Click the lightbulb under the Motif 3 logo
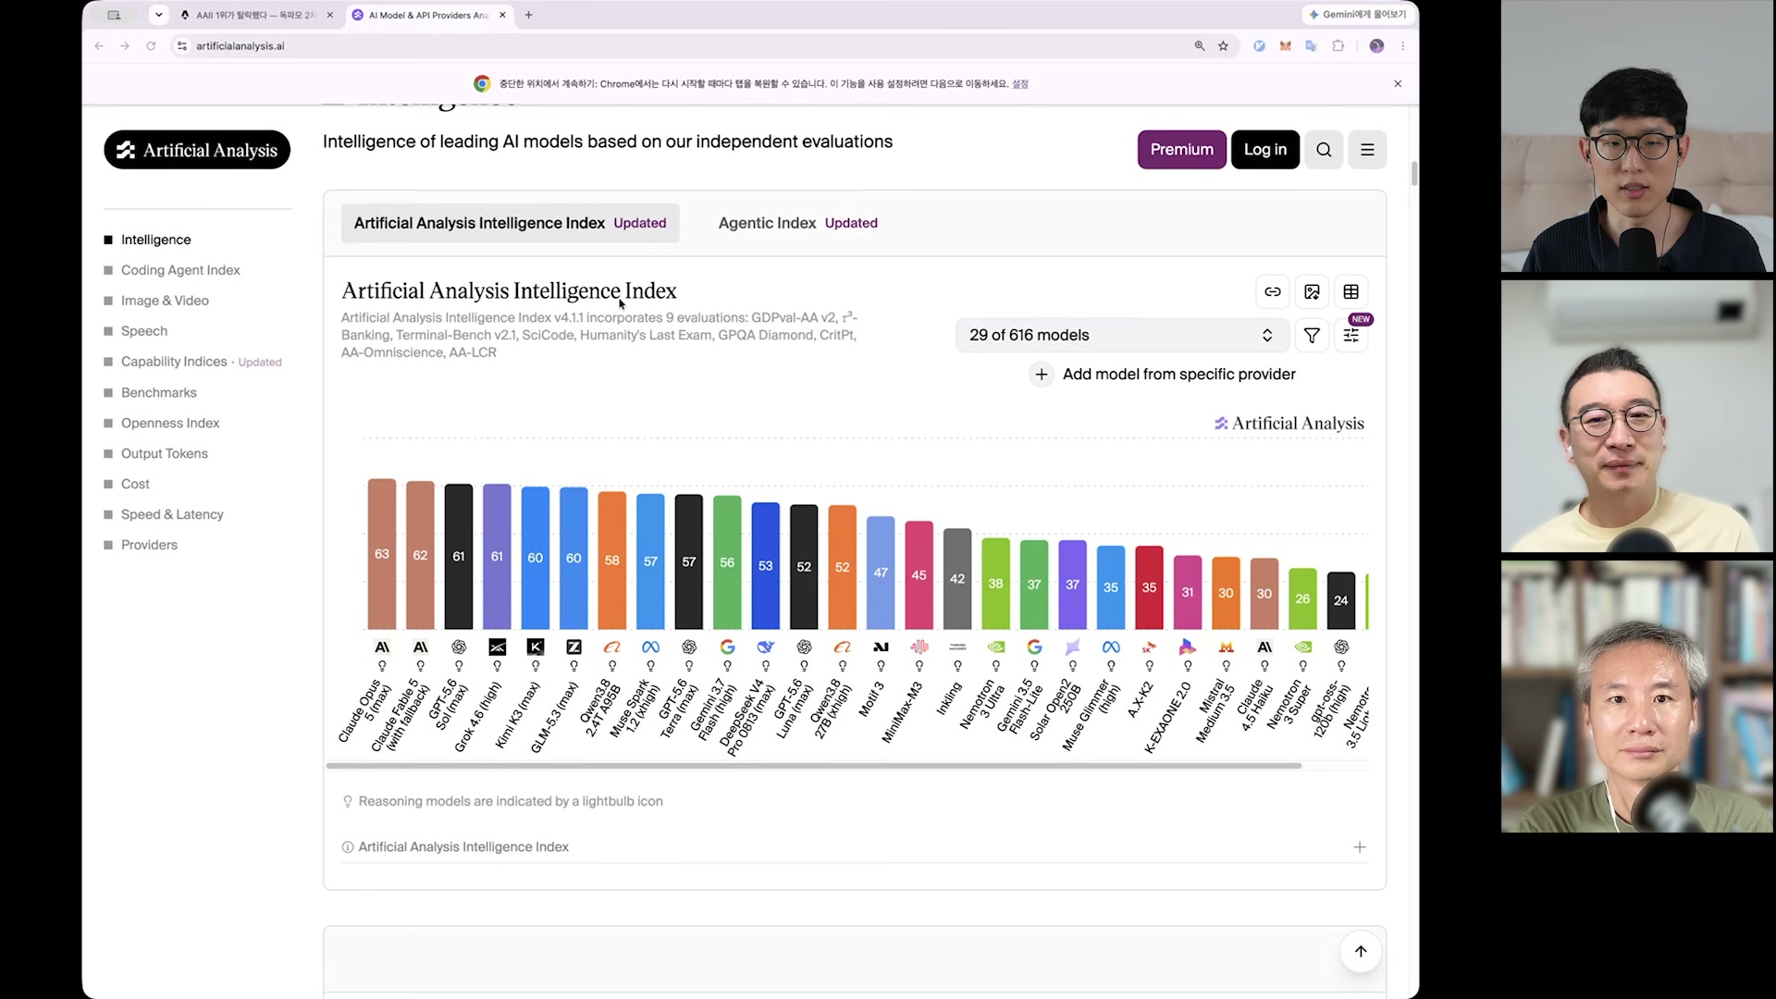The width and height of the screenshot is (1776, 999). pyautogui.click(x=881, y=666)
